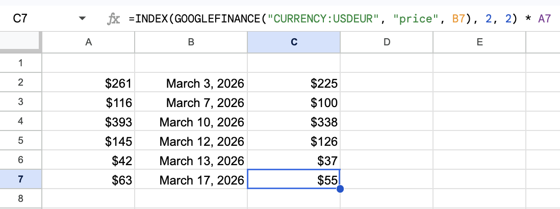Click inside the formula bar text
560x209 pixels.
[x=337, y=19]
